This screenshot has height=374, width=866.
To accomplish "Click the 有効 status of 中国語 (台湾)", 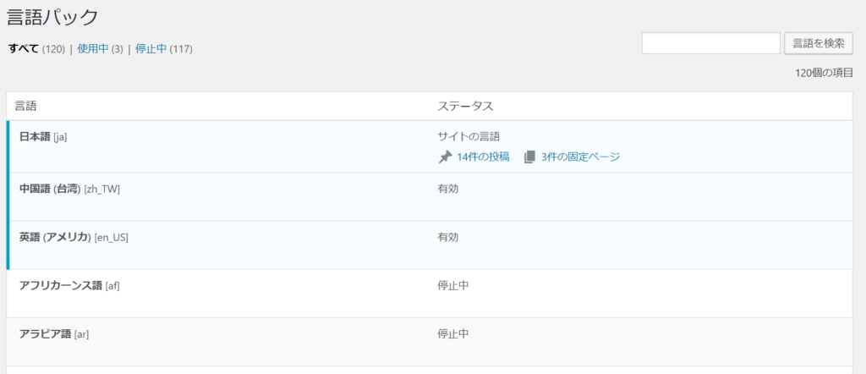I will (x=448, y=189).
